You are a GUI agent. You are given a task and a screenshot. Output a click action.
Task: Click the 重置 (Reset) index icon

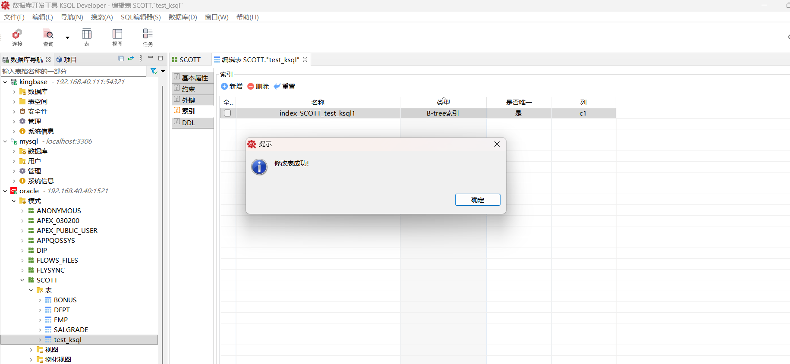coord(277,86)
